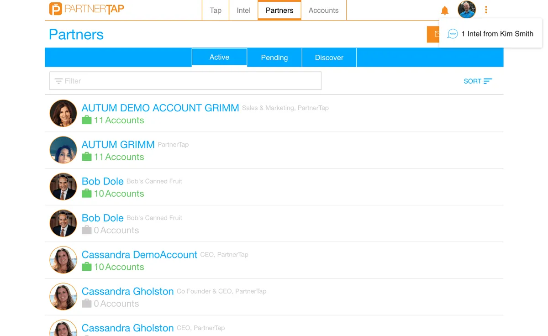Screen dimensions: 548x336
Task: Open the three-dot more options menu
Action: coord(486,10)
